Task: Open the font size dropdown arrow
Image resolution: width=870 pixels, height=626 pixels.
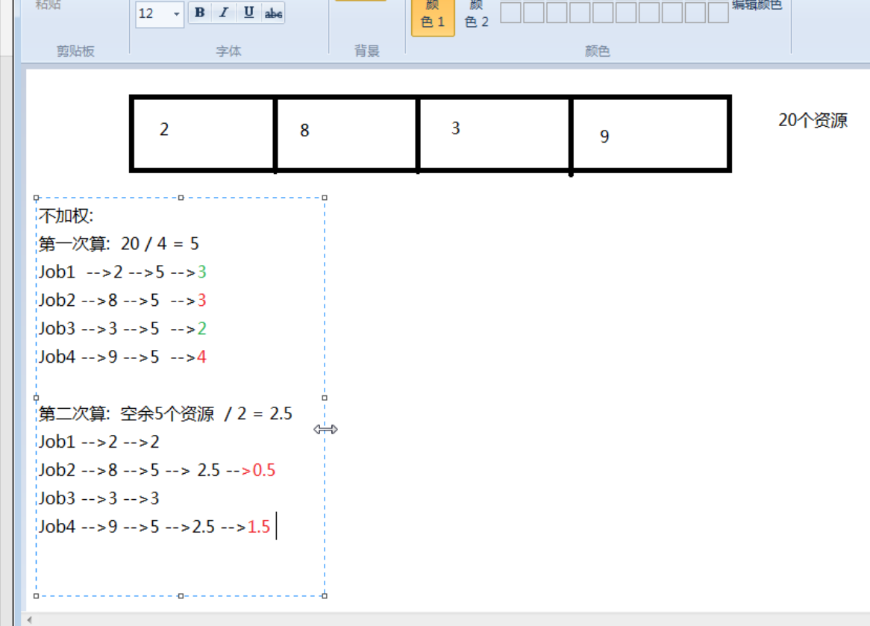Action: (176, 13)
